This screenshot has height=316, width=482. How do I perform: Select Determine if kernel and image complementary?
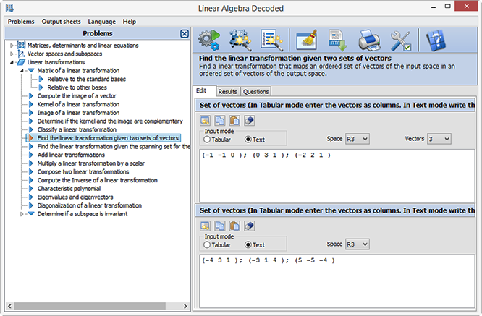[x=110, y=121]
